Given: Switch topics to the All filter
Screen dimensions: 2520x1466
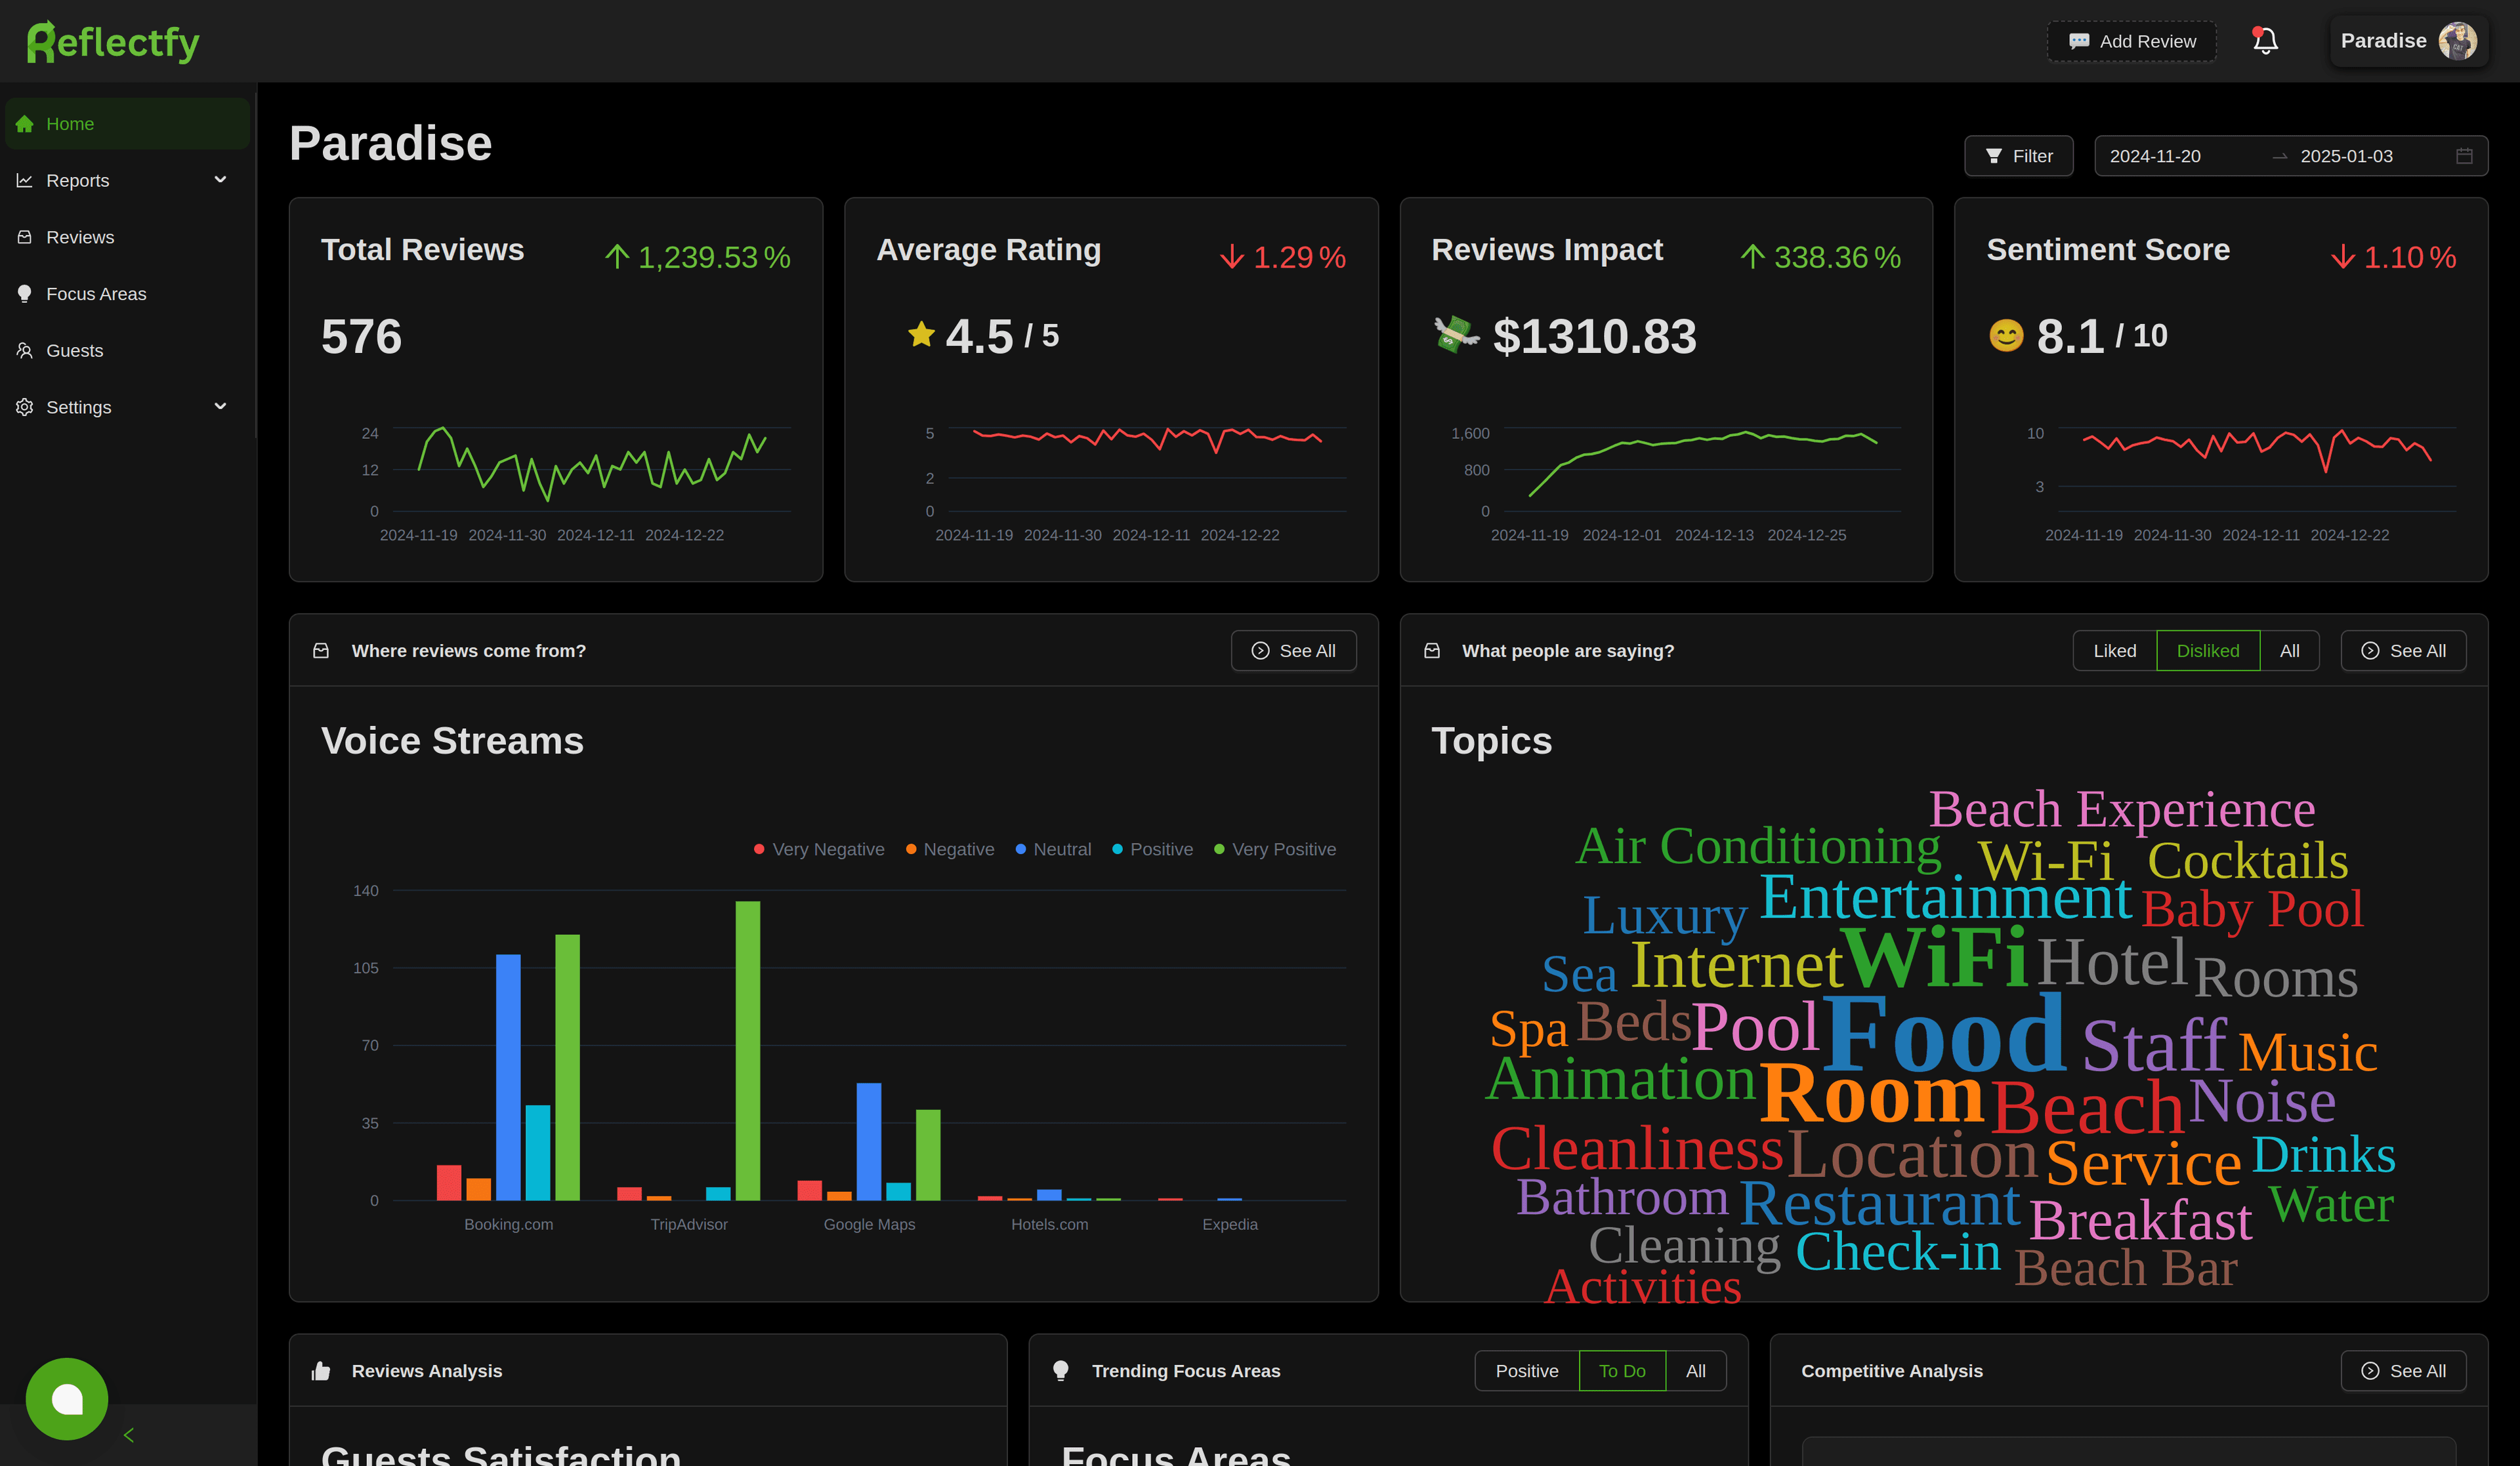Looking at the screenshot, I should [2289, 651].
